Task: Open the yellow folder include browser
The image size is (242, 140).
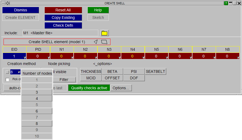Action: pyautogui.click(x=104, y=33)
